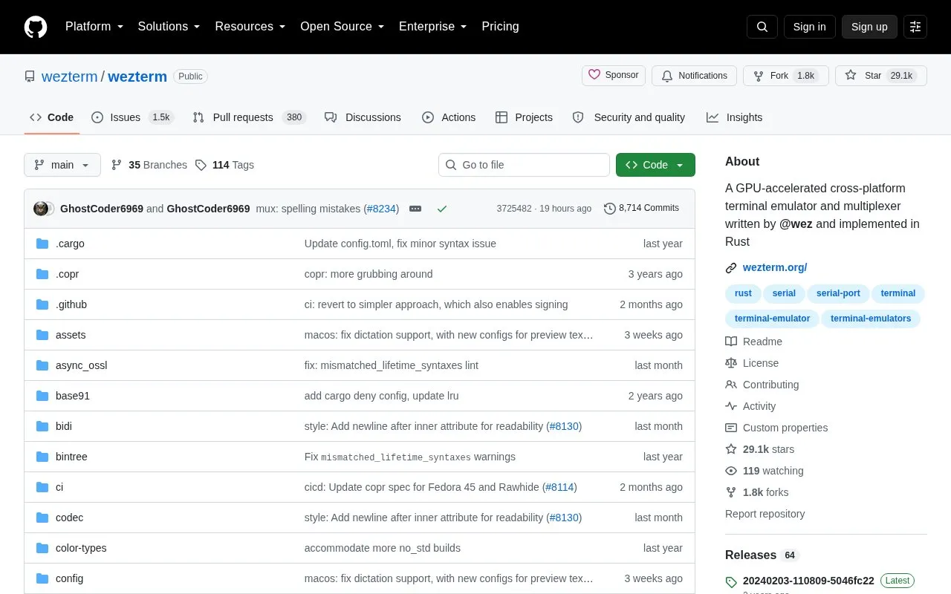Open the search magnifier button
The width and height of the screenshot is (951, 594).
tap(762, 27)
